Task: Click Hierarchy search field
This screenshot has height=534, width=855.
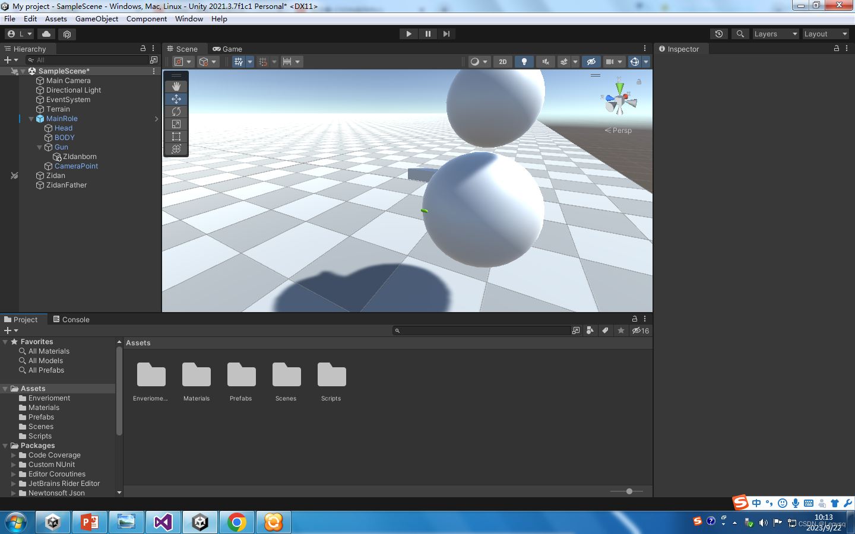Action: (x=87, y=60)
